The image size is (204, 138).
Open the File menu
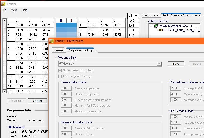pyautogui.click(x=4, y=10)
